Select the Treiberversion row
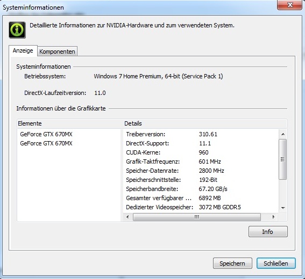Image resolution: width=305 pixels, height=279 pixels. click(201, 134)
